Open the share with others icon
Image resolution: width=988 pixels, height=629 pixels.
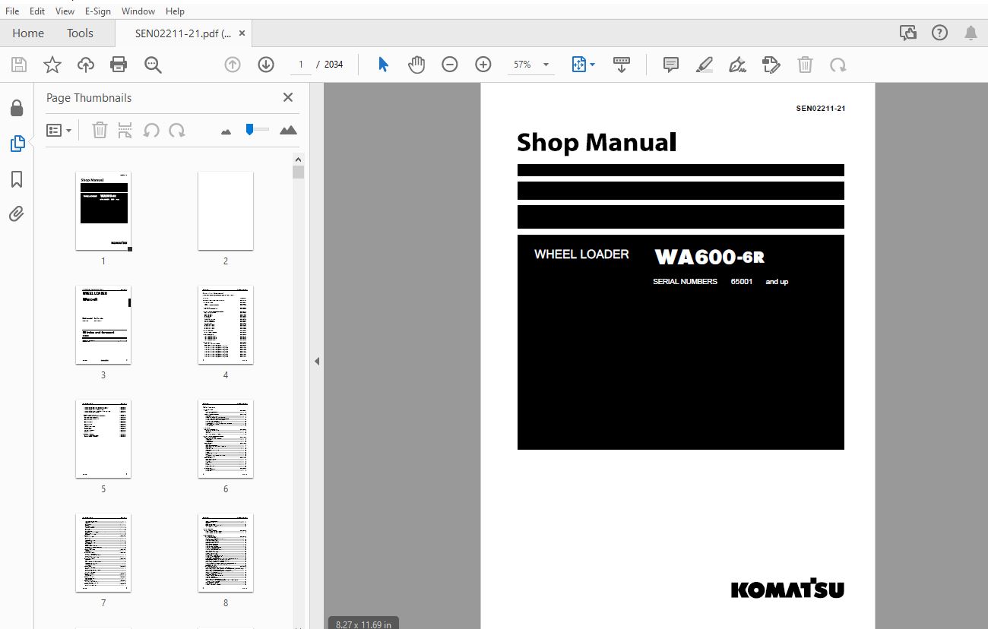pos(907,33)
